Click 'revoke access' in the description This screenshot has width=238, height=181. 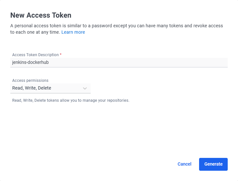click(x=208, y=26)
